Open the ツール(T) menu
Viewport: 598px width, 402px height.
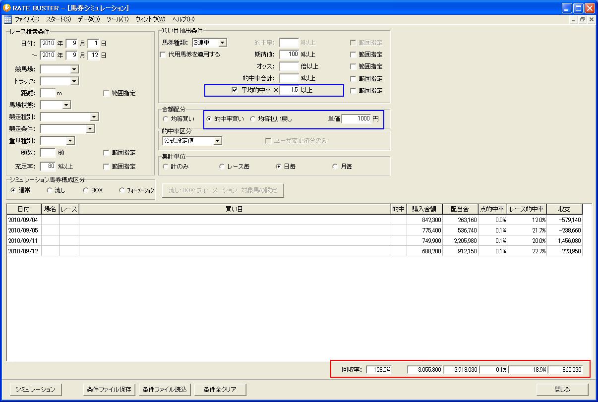click(x=118, y=19)
